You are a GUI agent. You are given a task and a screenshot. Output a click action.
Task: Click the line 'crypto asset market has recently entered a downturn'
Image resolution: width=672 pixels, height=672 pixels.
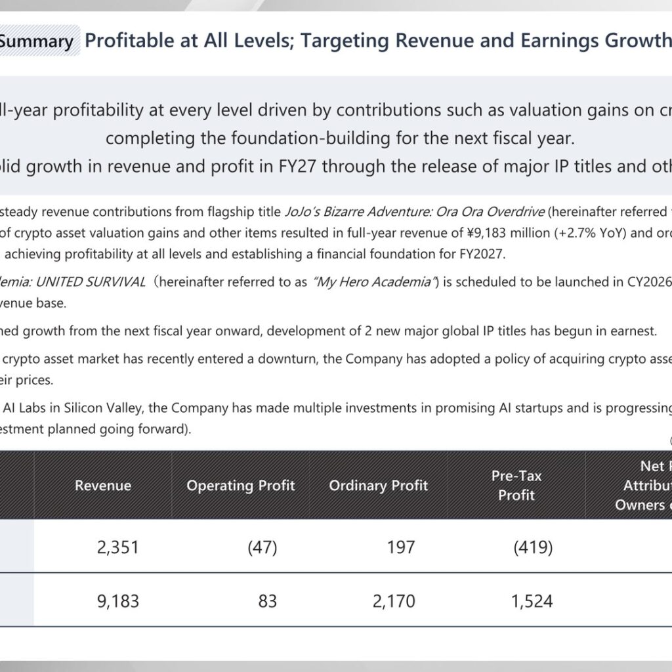(336, 359)
